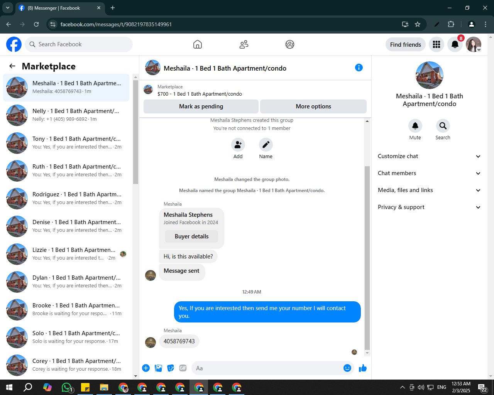Open Windows taskbar search
This screenshot has height=395, width=494.
[28, 387]
